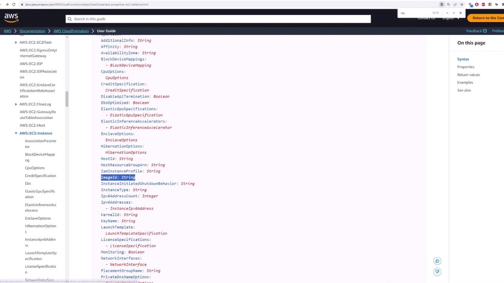Open LaunchTemplateSpecification type link in syntax

(x=136, y=233)
